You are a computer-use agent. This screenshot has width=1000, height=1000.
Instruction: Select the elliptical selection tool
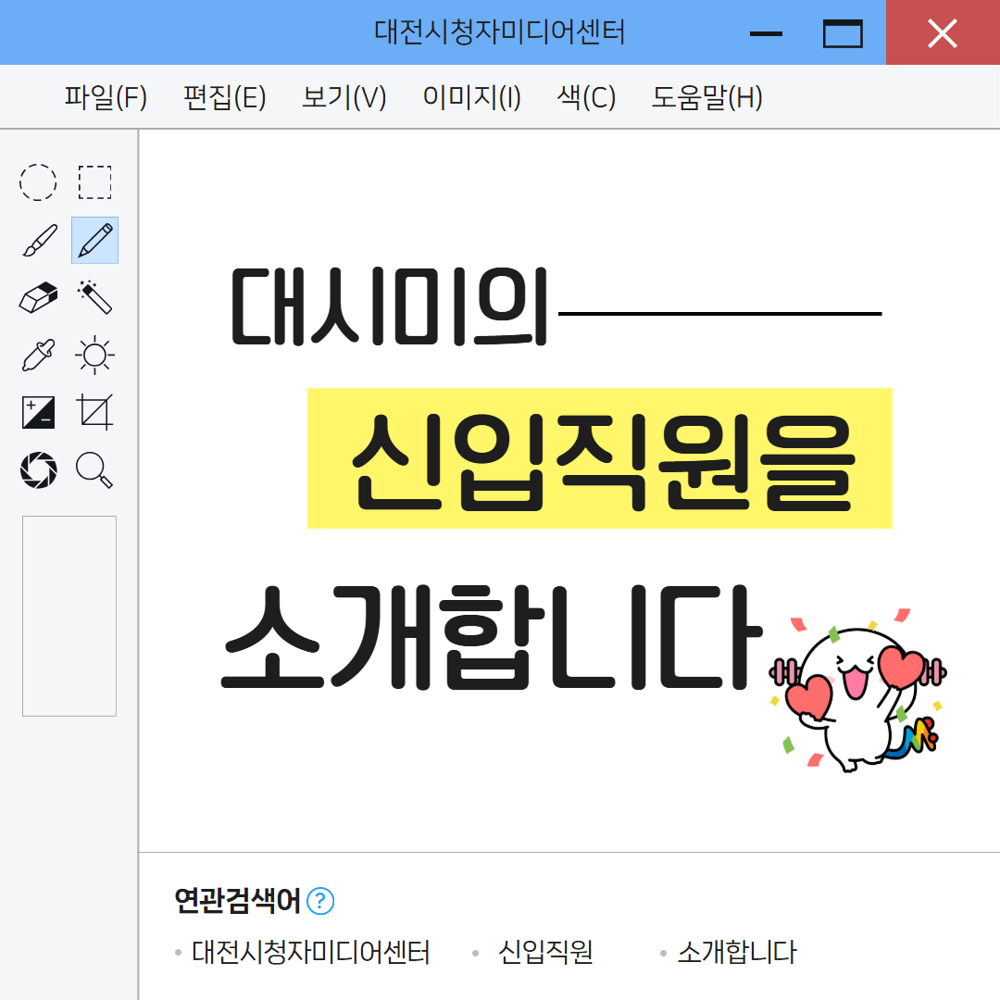tap(38, 182)
